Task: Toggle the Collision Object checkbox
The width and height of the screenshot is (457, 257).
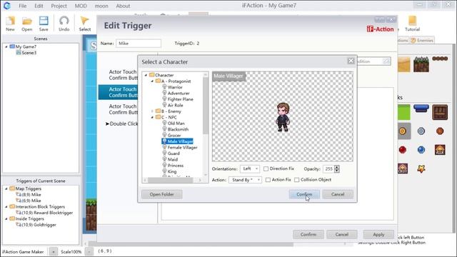Action: (x=297, y=180)
